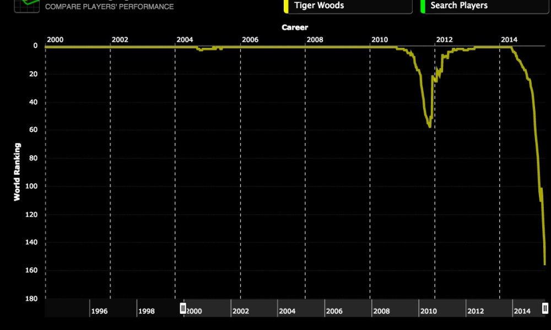This screenshot has width=551, height=330.
Task: Grab the left range slider handle near 2000
Action: [x=183, y=308]
